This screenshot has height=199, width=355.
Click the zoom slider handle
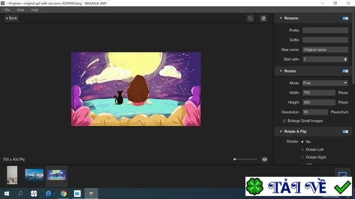(235, 159)
